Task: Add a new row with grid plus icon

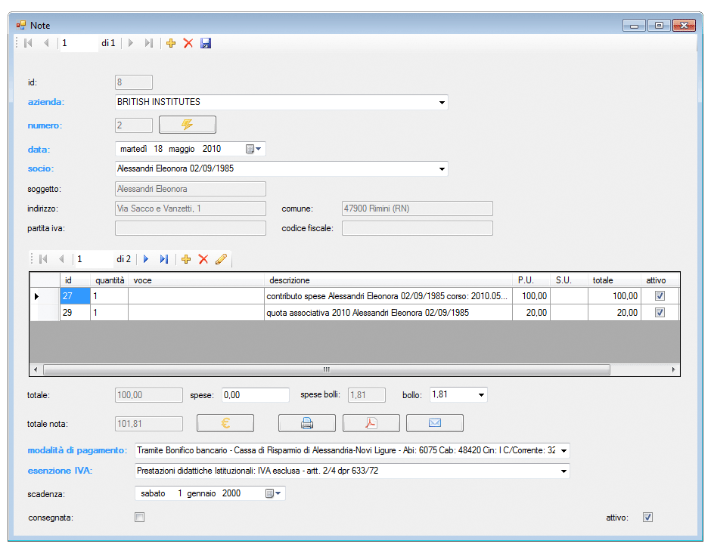Action: click(186, 259)
